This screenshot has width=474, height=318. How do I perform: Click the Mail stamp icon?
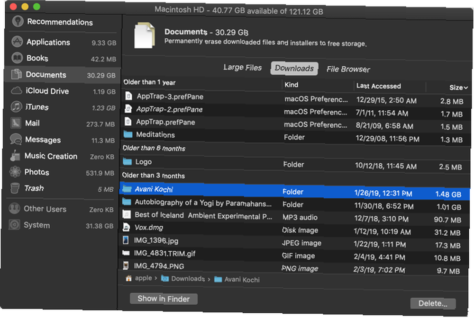click(x=16, y=123)
